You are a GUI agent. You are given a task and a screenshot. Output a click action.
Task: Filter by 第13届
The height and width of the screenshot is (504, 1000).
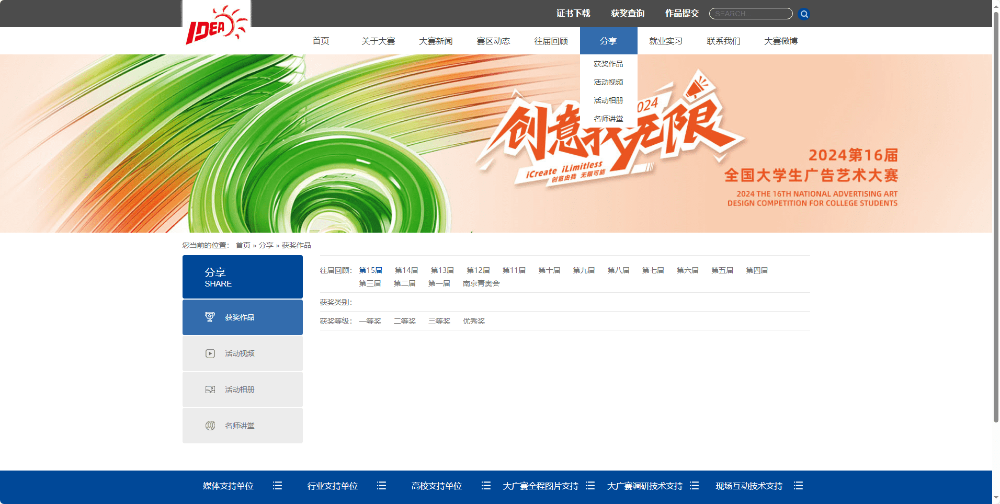click(442, 270)
